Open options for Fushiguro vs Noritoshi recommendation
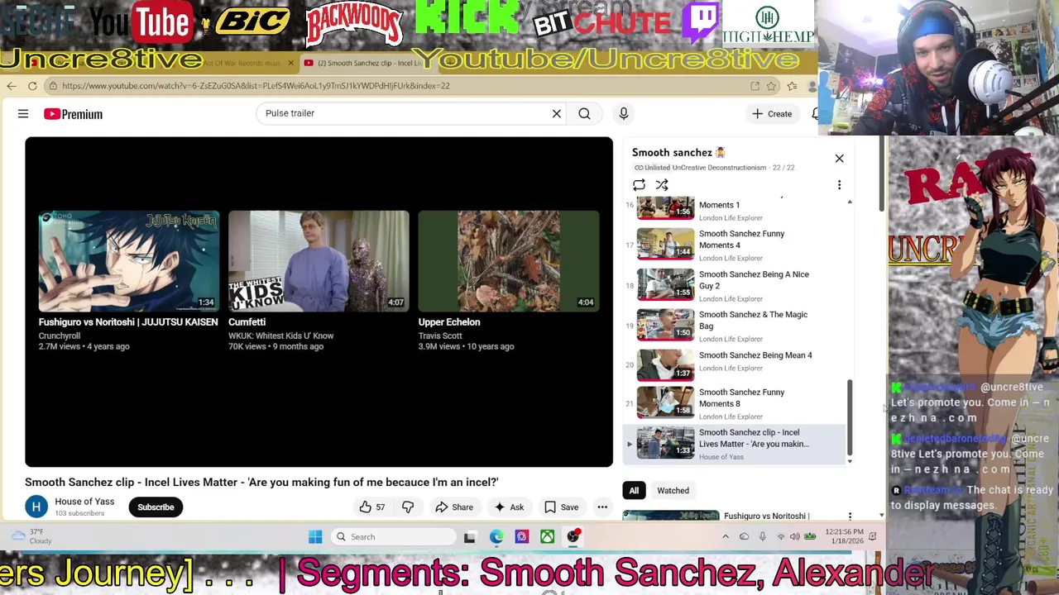The width and height of the screenshot is (1059, 595). pos(850,516)
